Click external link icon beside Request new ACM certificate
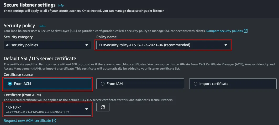The width and height of the screenshot is (279, 125). [x=54, y=121]
